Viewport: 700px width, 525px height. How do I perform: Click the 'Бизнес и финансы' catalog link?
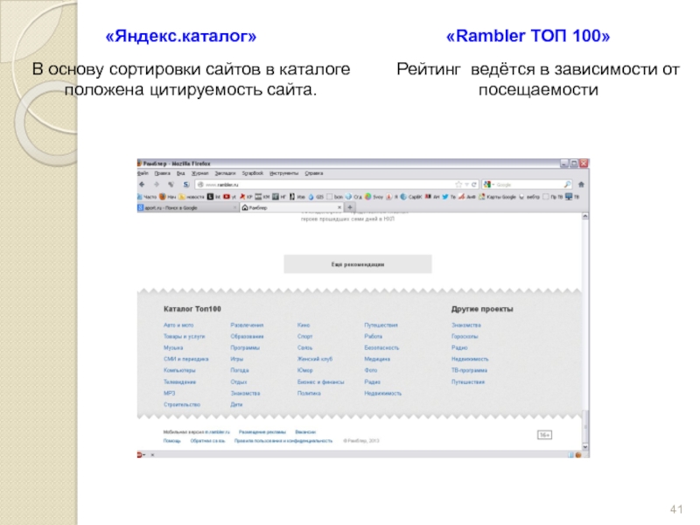point(320,381)
